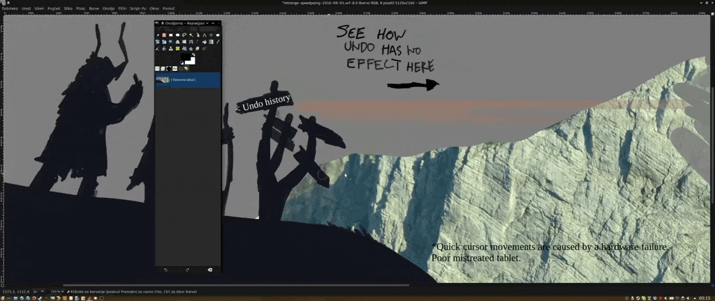715x301 pixels.
Task: Click the Redo arrow in history panel
Action: (187, 269)
